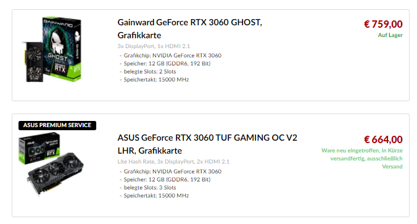Open the Gainward GeForce RTX 3060 GHOST title
Image resolution: width=417 pixels, height=224 pixels.
pyautogui.click(x=189, y=29)
